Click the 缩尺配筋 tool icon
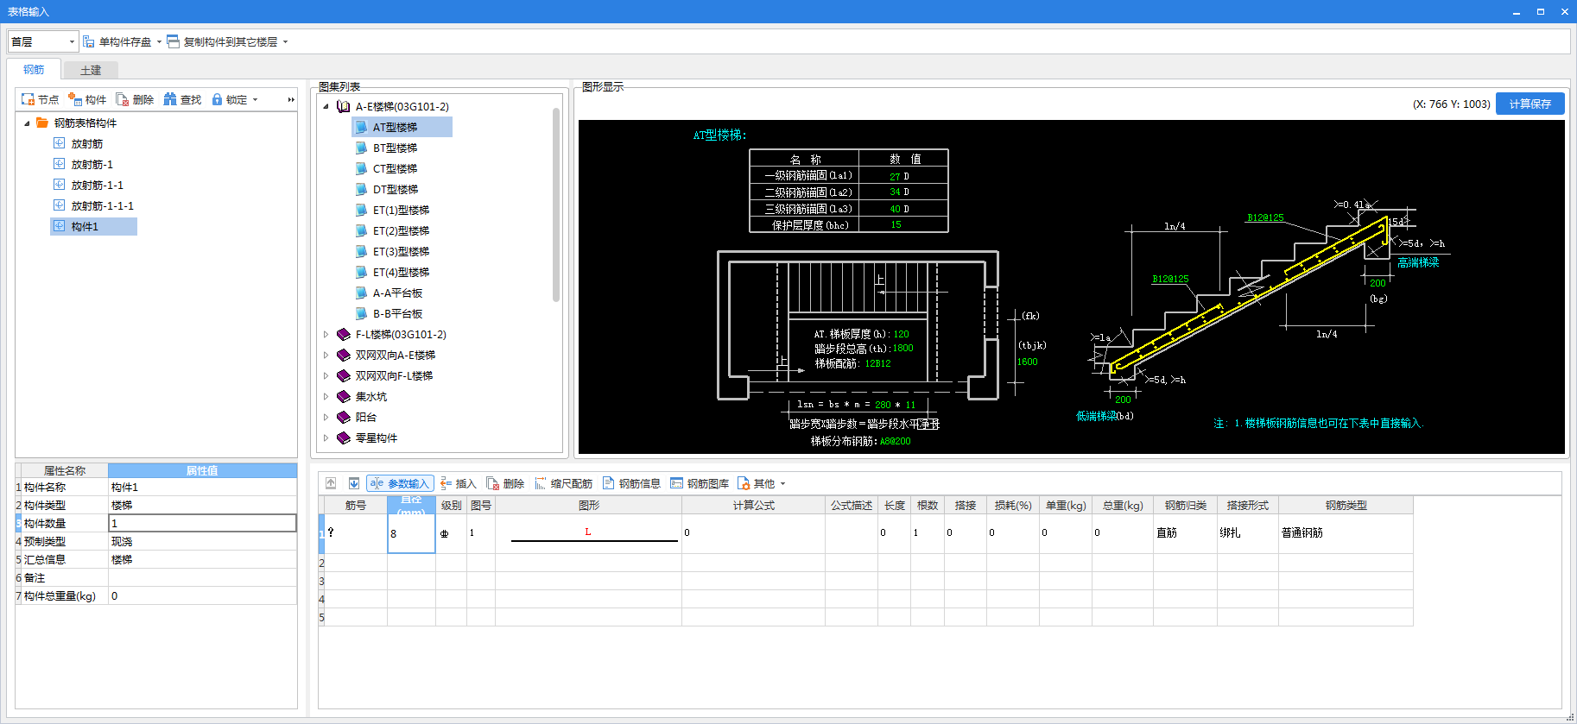Screen dimensions: 1577x724 coord(541,483)
